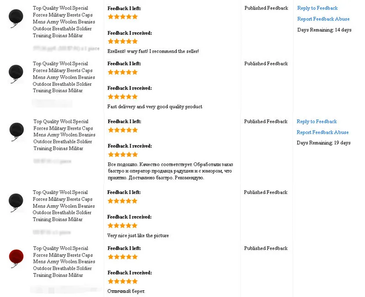The width and height of the screenshot is (365, 297).
Task: Click the stars above the 'Отличный берет' comment
Action: coord(123,281)
